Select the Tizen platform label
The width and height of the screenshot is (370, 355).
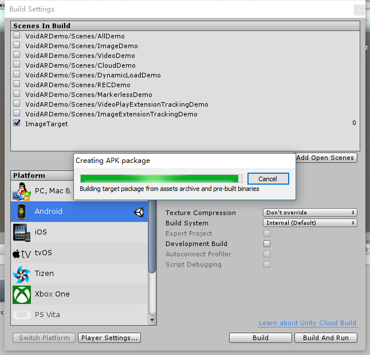coord(44,273)
